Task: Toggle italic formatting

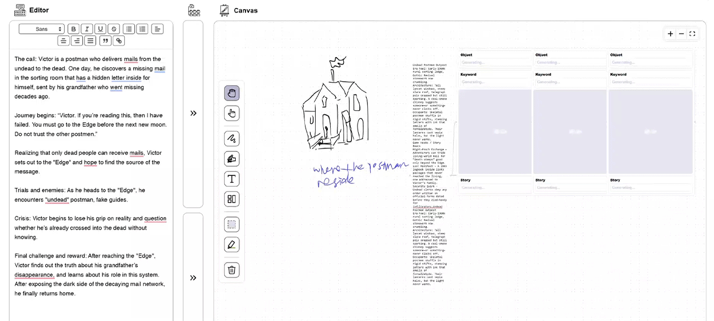Action: pos(87,29)
